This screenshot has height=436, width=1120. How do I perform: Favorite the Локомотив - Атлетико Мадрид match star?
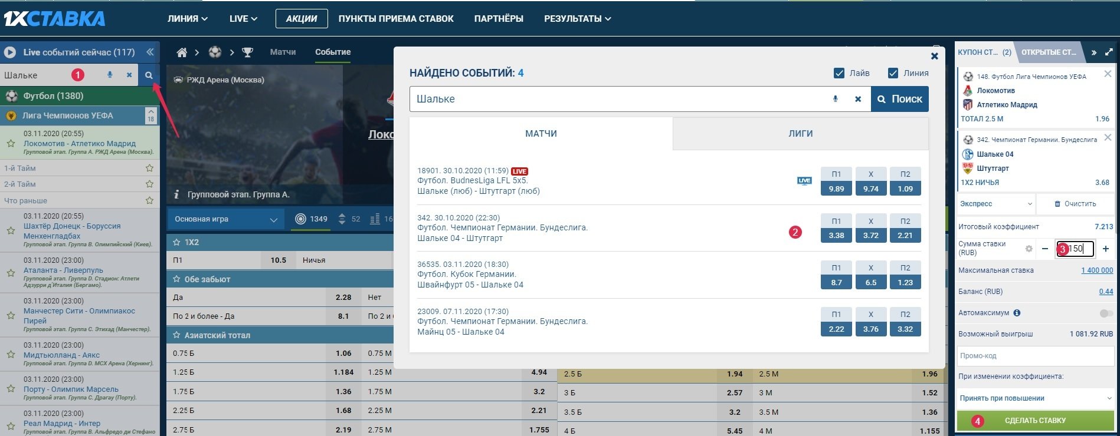(11, 143)
